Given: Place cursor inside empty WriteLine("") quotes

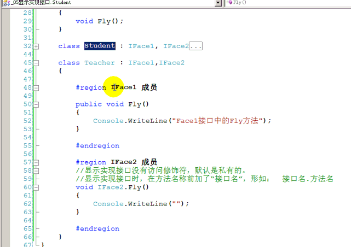Looking at the screenshot, I should pyautogui.click(x=176, y=204).
